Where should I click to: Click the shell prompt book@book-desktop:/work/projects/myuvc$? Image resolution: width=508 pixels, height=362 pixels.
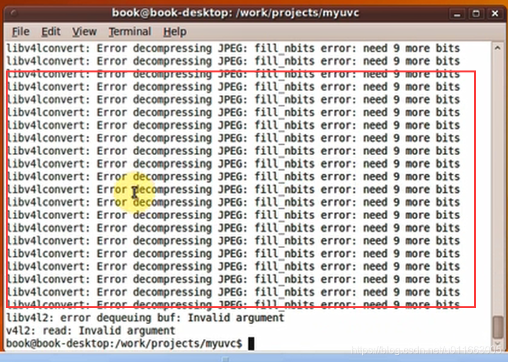click(125, 343)
